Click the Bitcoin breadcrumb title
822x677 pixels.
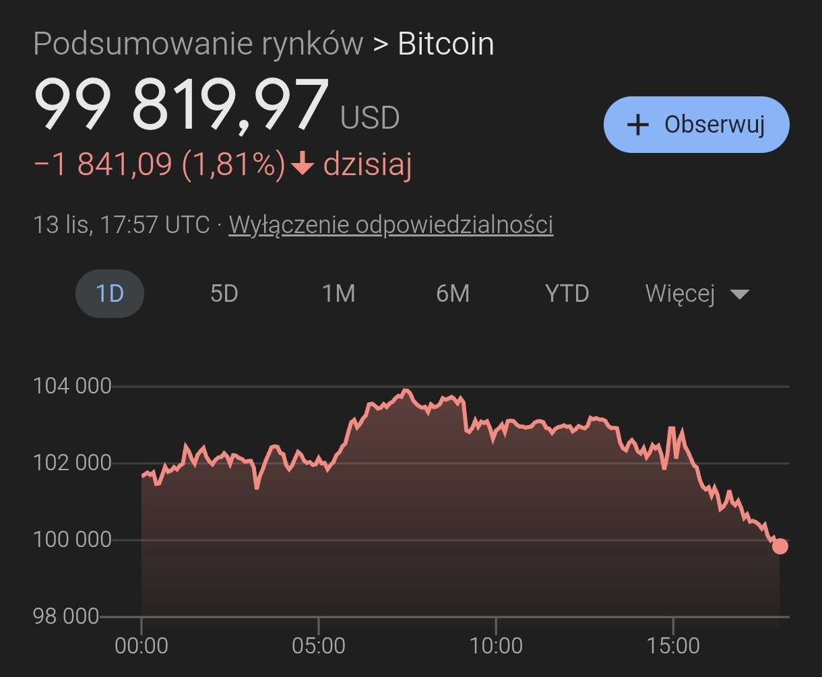click(446, 44)
